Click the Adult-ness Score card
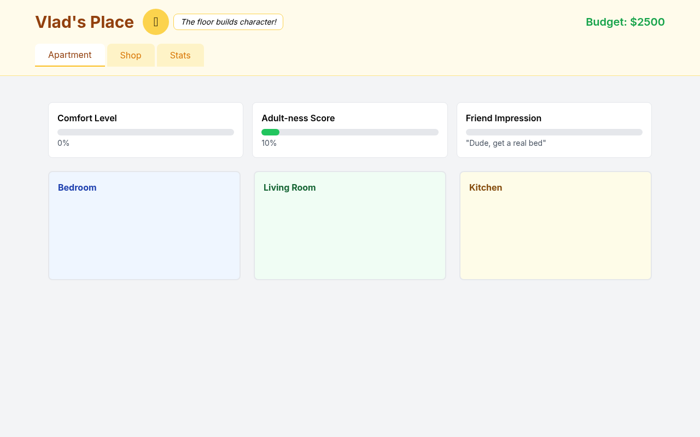Image resolution: width=700 pixels, height=437 pixels. (350, 130)
